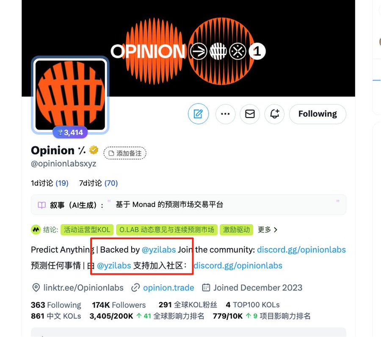Click the 7d讨论 (70) count

point(98,183)
